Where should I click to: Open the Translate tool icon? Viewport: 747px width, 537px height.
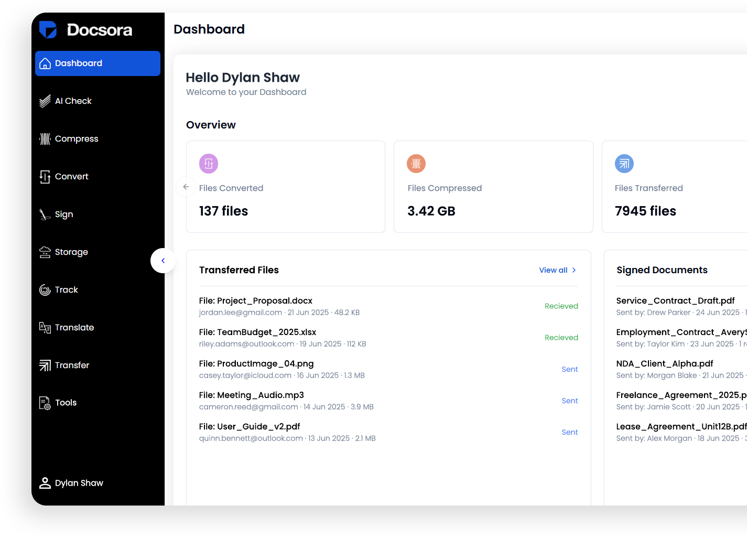coord(45,328)
